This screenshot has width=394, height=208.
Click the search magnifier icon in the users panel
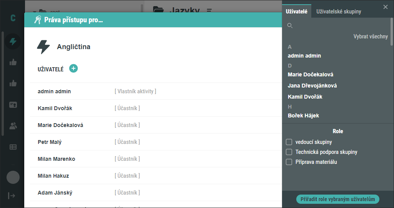(290, 26)
